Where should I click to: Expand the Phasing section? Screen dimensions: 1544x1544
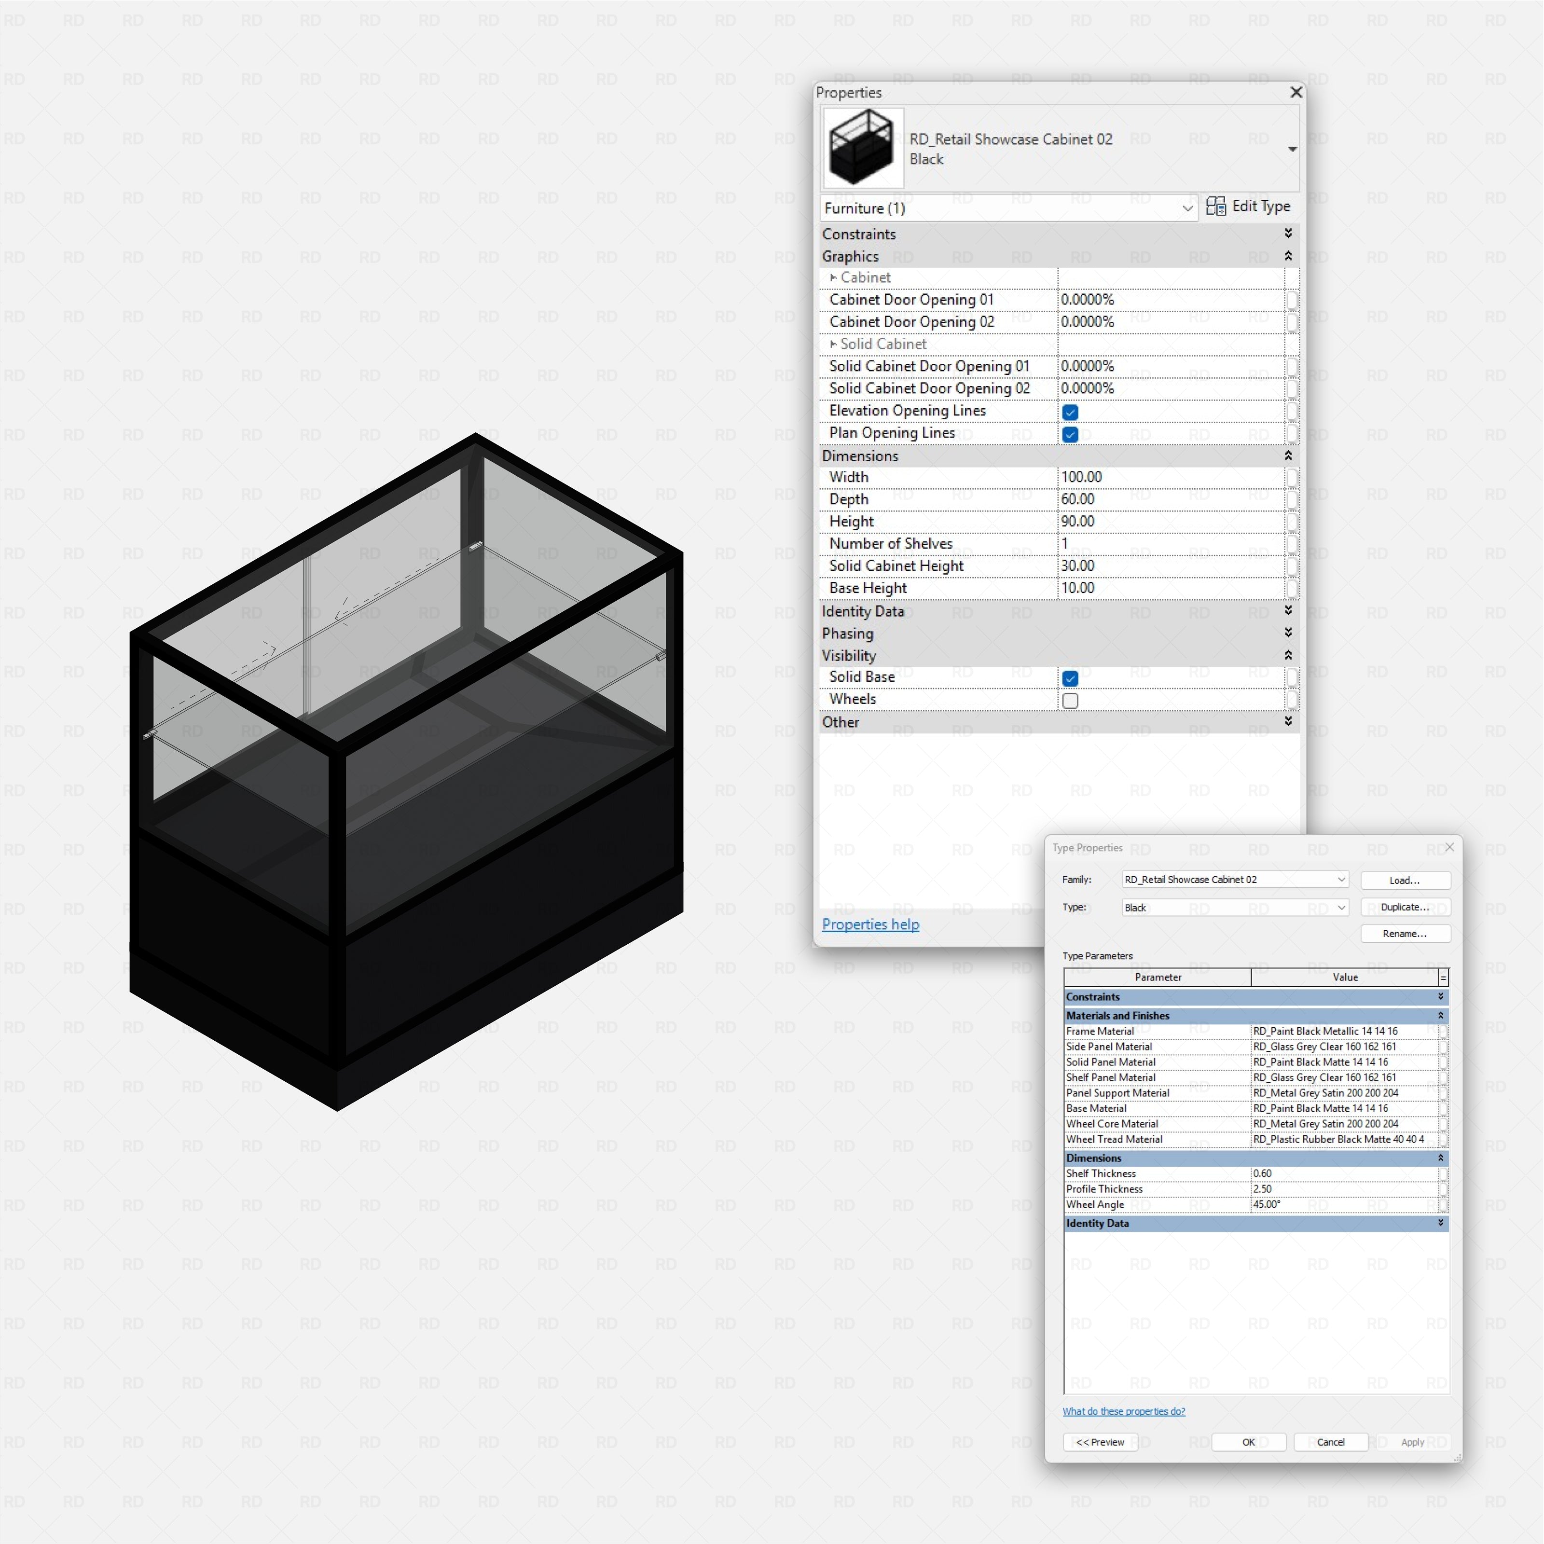pos(1288,633)
